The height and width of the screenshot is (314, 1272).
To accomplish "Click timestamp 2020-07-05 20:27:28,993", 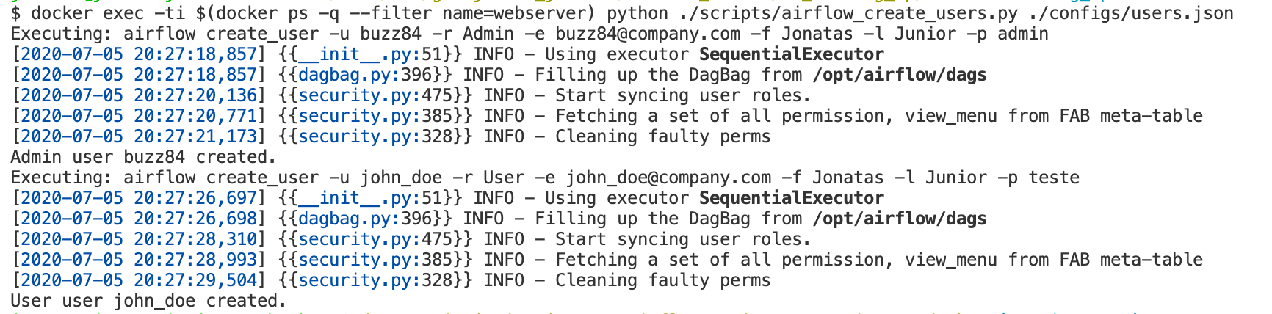I will [x=139, y=260].
